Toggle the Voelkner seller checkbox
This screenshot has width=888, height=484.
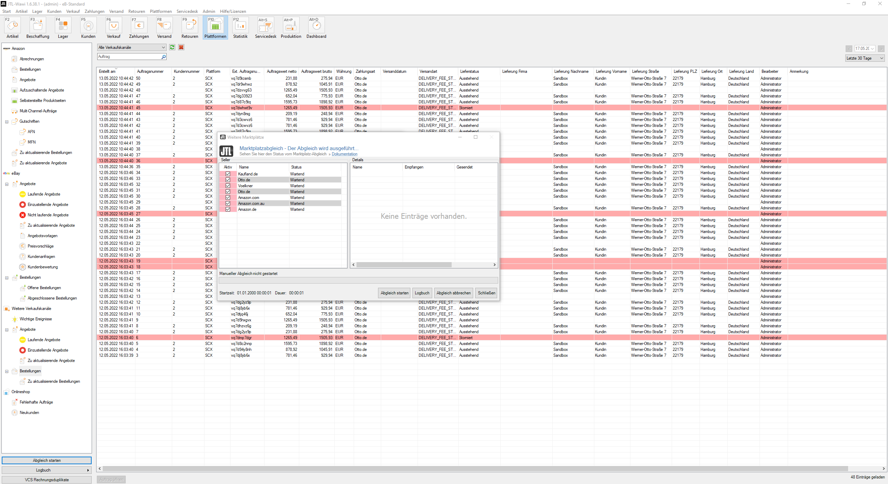[x=228, y=186]
